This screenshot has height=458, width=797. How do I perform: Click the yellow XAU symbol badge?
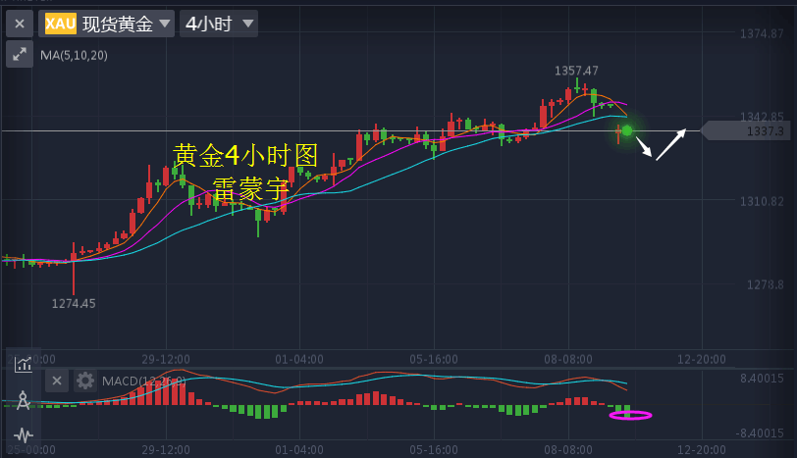61,24
